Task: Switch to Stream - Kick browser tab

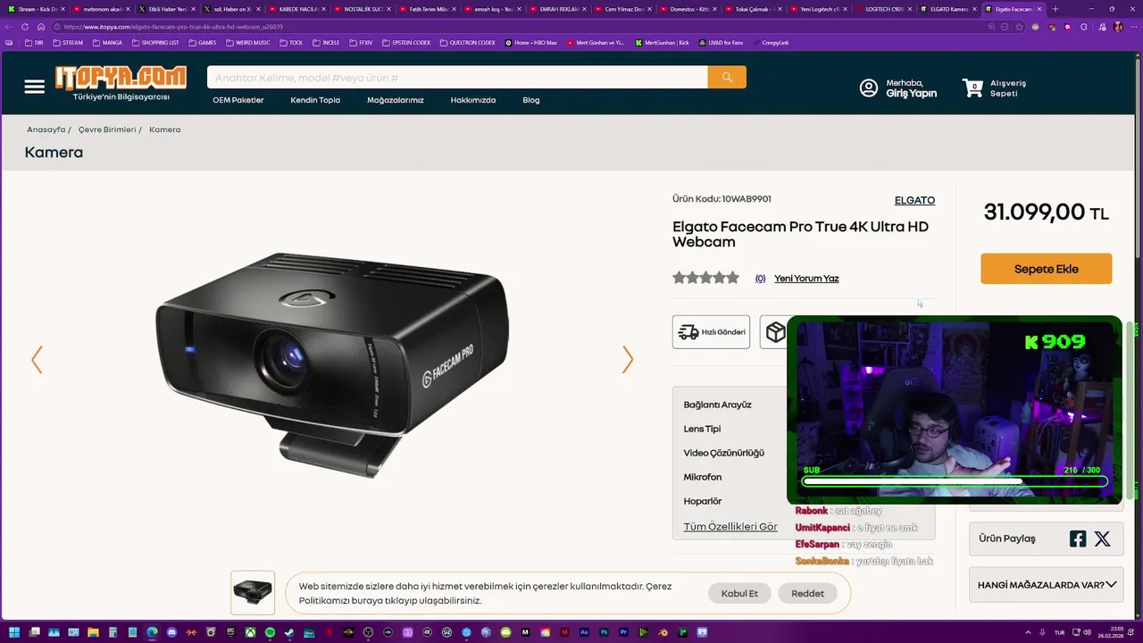Action: [x=35, y=9]
